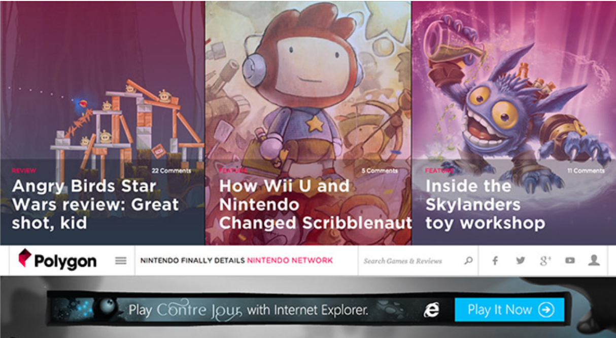Open How Wii U and Nintendo article
Screen dimensions: 616x338
[x=315, y=204]
